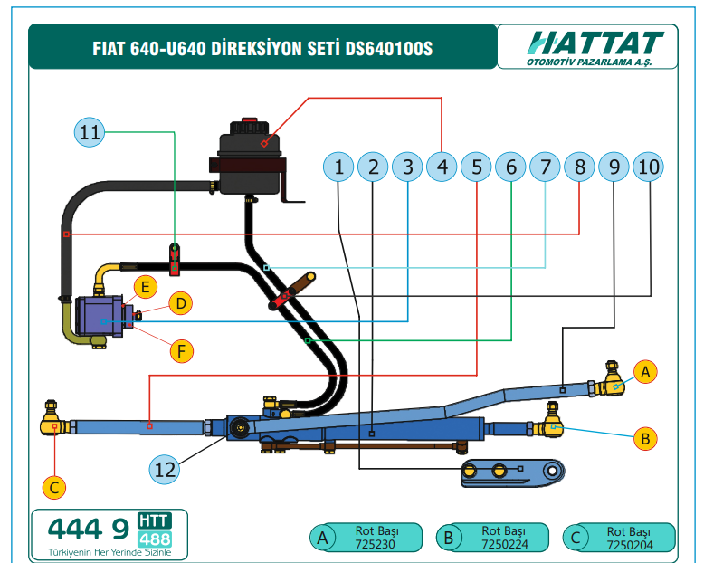The image size is (704, 563).
Task: Click the number 1 callout circle
Action: click(x=338, y=167)
